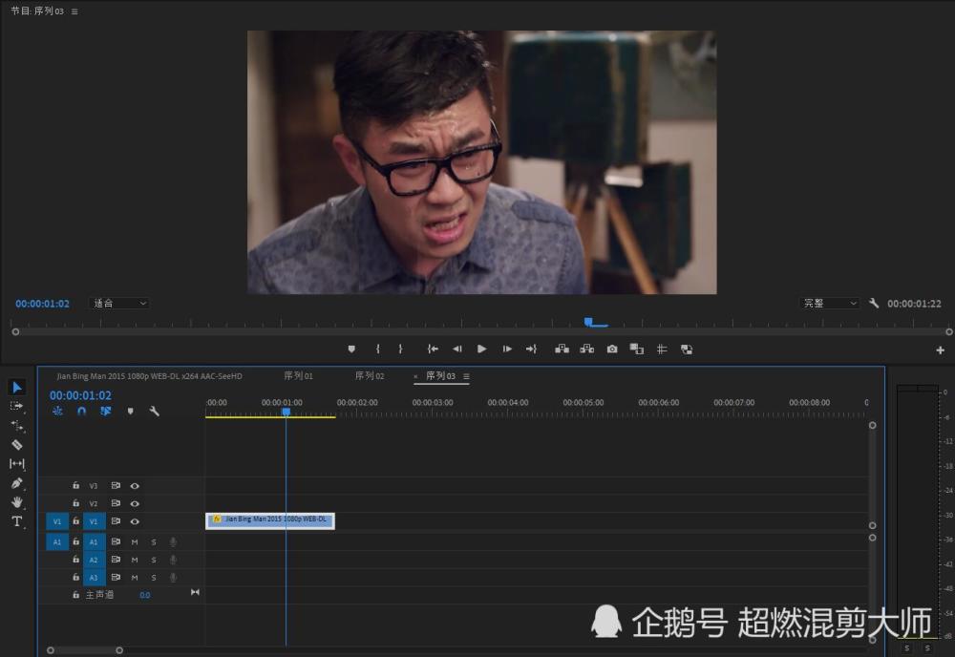
Task: Click the Mark In button
Action: 377,349
